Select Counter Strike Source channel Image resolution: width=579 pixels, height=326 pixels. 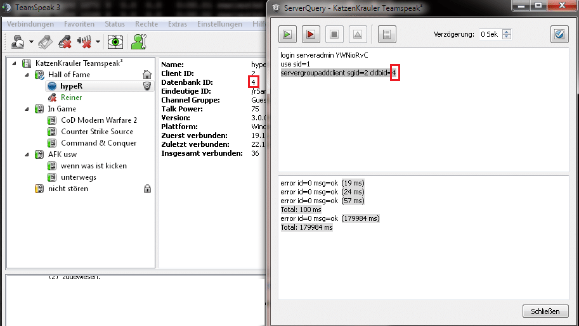coord(97,132)
